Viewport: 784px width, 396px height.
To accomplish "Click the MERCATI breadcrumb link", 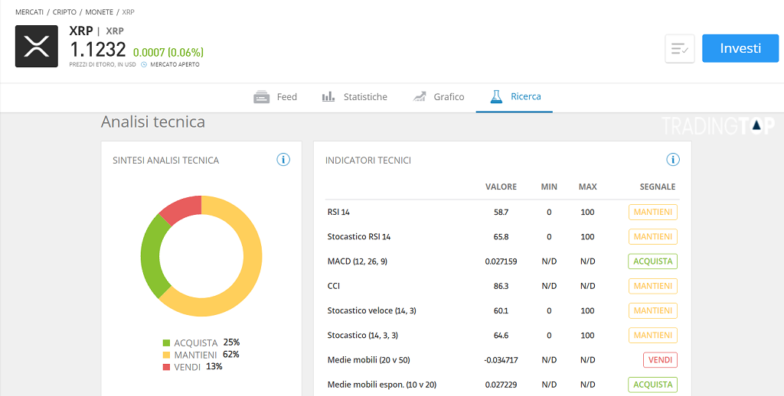I will click(x=30, y=12).
